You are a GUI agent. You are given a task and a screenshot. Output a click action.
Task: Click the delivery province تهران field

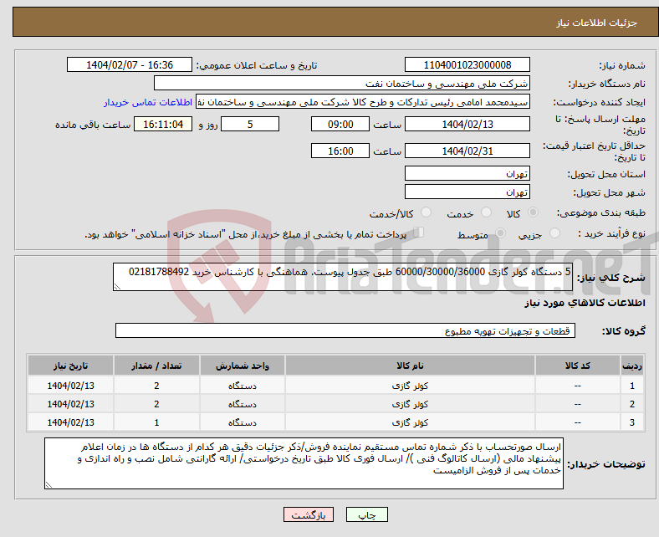[467, 173]
